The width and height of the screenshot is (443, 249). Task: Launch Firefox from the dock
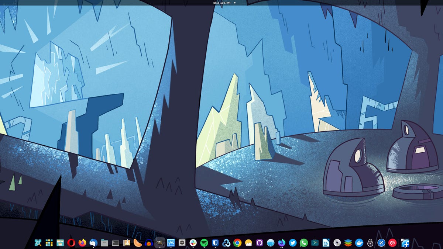click(x=82, y=243)
